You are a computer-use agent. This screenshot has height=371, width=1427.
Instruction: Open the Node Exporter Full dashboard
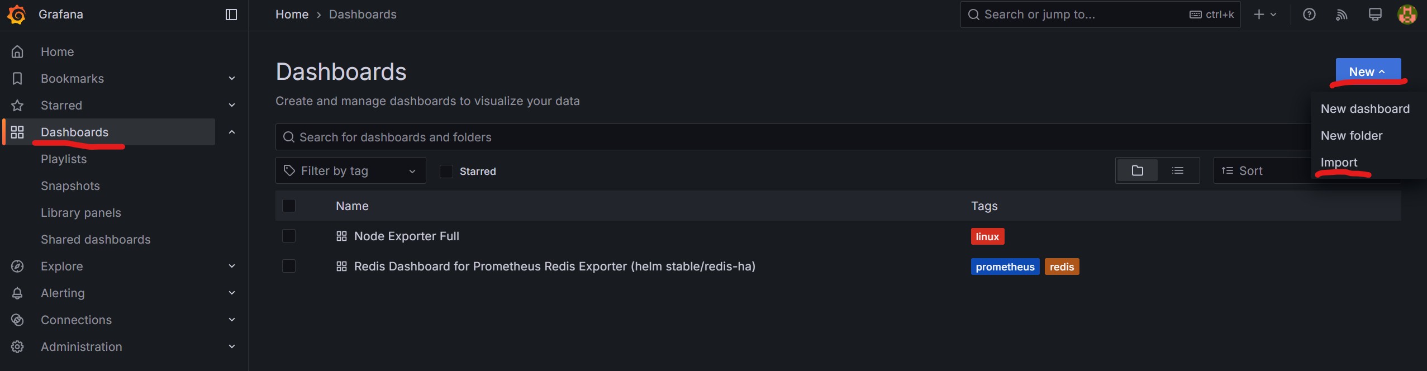(406, 236)
